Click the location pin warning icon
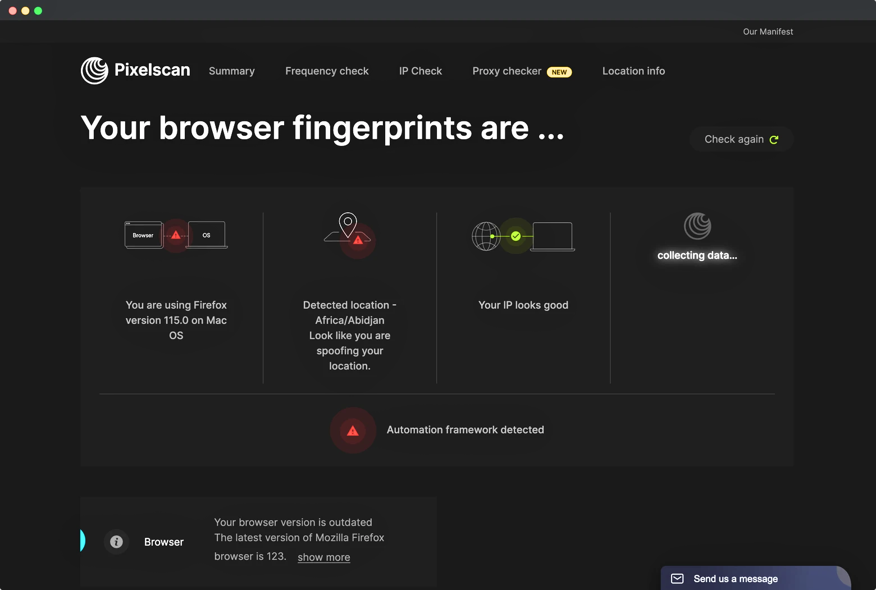The width and height of the screenshot is (876, 590). click(357, 240)
